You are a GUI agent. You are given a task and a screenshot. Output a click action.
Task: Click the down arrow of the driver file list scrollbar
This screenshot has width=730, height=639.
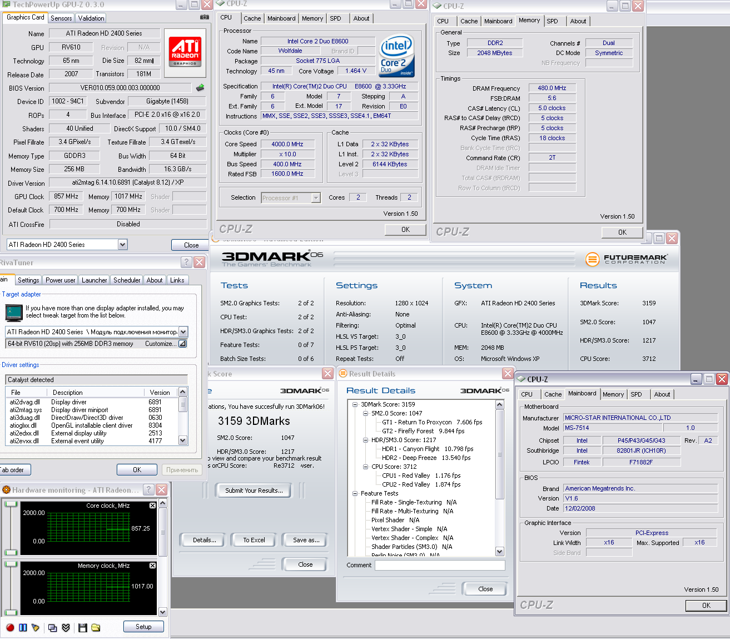point(183,440)
